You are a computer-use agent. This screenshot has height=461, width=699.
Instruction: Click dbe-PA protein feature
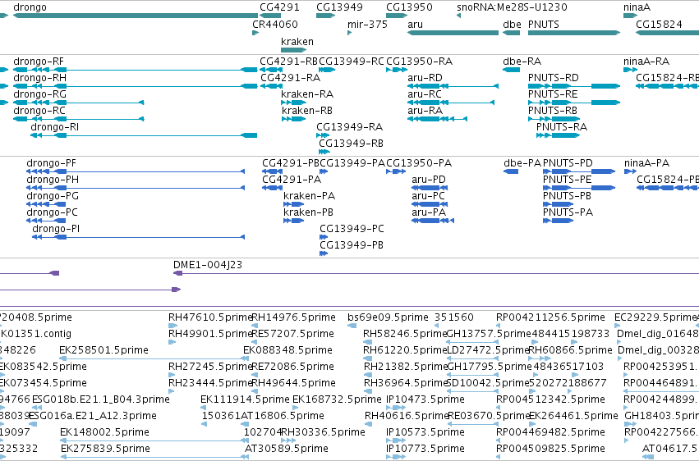click(511, 171)
